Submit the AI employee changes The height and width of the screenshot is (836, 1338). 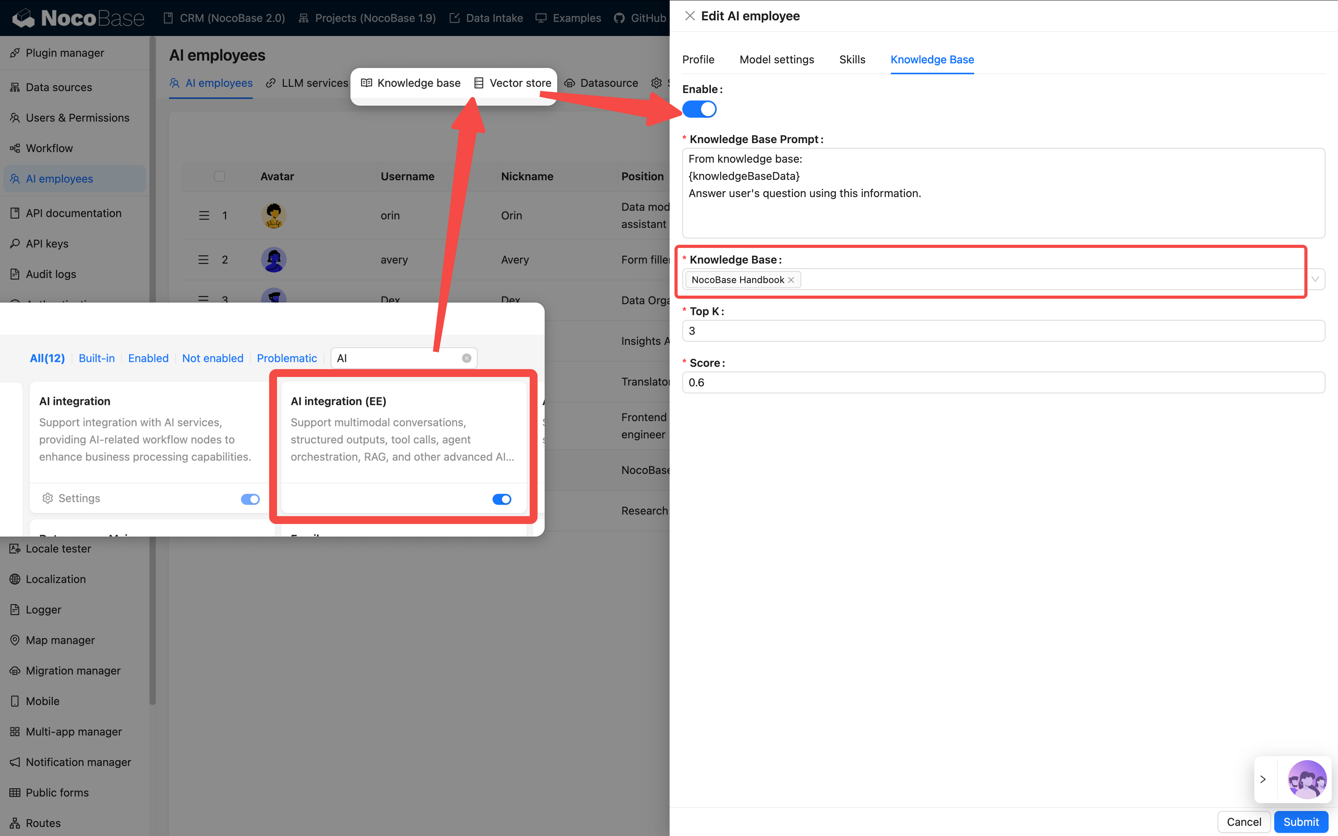[1300, 822]
